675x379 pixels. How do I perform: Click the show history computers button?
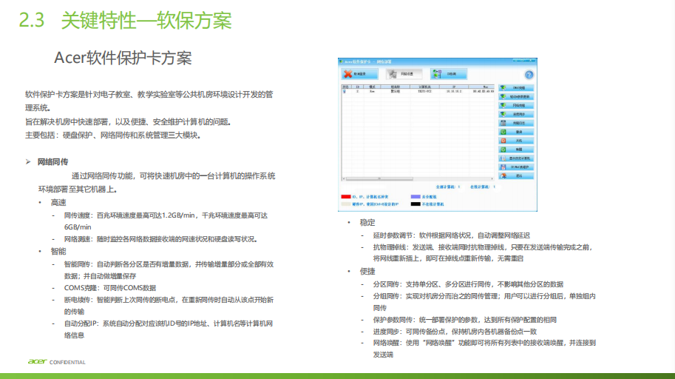click(516, 158)
